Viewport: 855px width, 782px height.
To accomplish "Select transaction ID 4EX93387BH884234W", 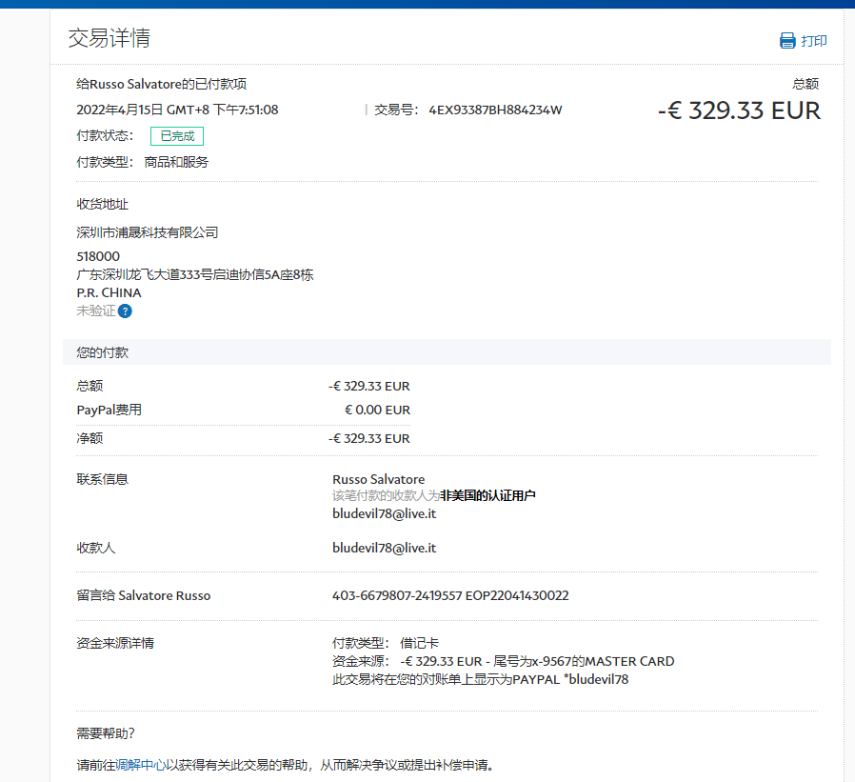I will tap(495, 110).
